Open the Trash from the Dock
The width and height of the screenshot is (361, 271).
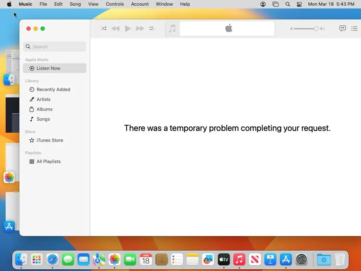coord(340,259)
